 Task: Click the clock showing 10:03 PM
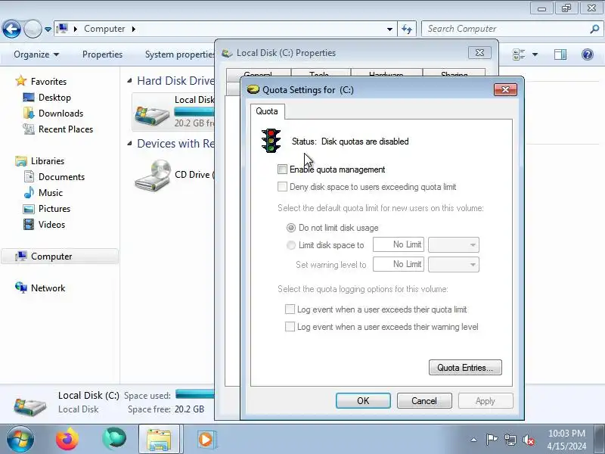click(x=566, y=434)
